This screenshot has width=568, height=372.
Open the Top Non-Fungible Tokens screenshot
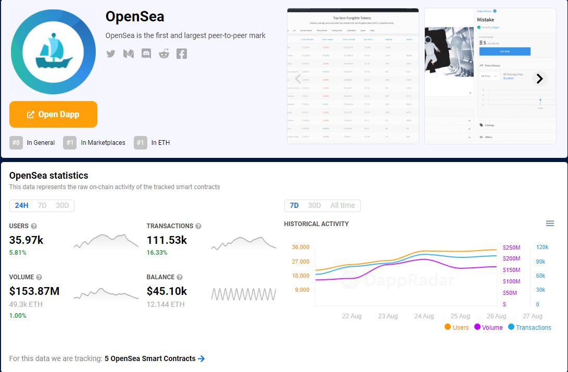[x=353, y=76]
